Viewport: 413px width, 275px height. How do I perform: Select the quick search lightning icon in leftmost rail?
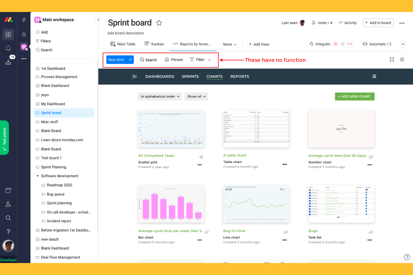(x=24, y=20)
